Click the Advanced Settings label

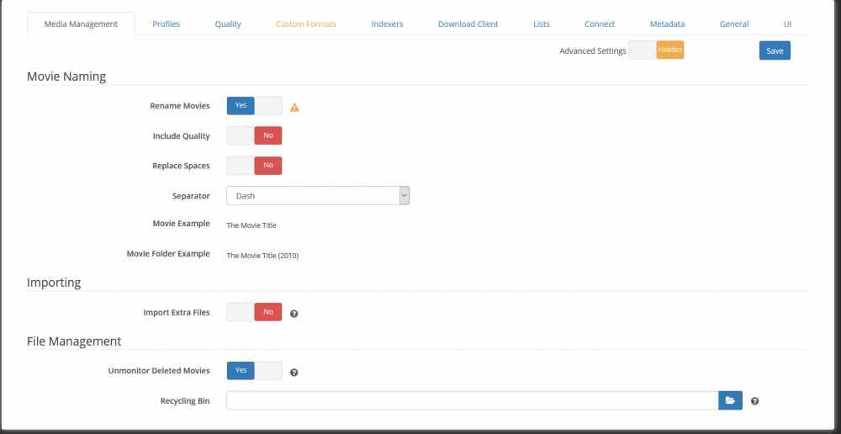click(593, 51)
